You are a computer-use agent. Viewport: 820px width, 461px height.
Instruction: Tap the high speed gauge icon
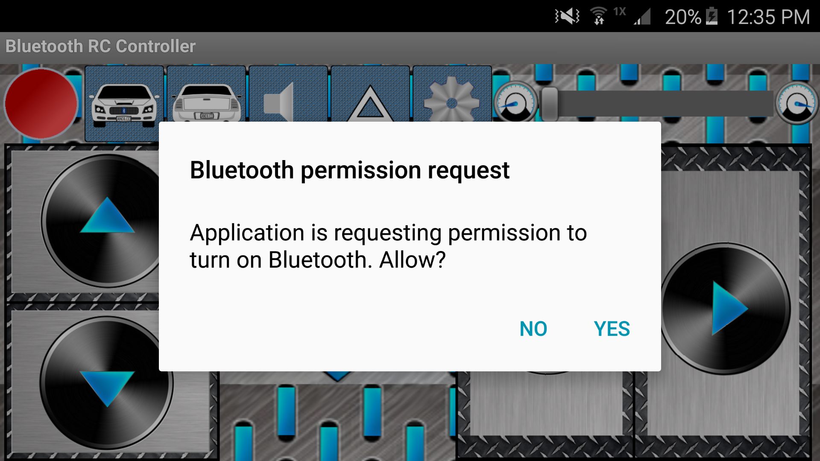(797, 103)
